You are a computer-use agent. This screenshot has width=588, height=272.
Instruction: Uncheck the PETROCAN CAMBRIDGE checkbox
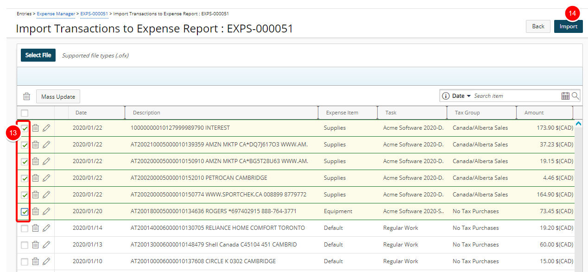pos(25,178)
